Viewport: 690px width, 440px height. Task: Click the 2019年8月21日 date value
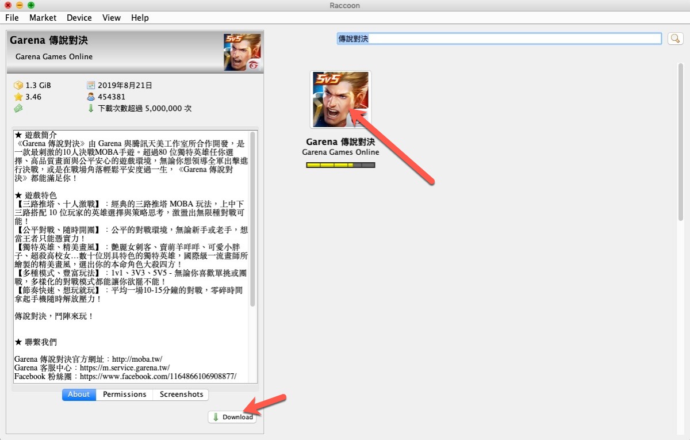tap(125, 85)
